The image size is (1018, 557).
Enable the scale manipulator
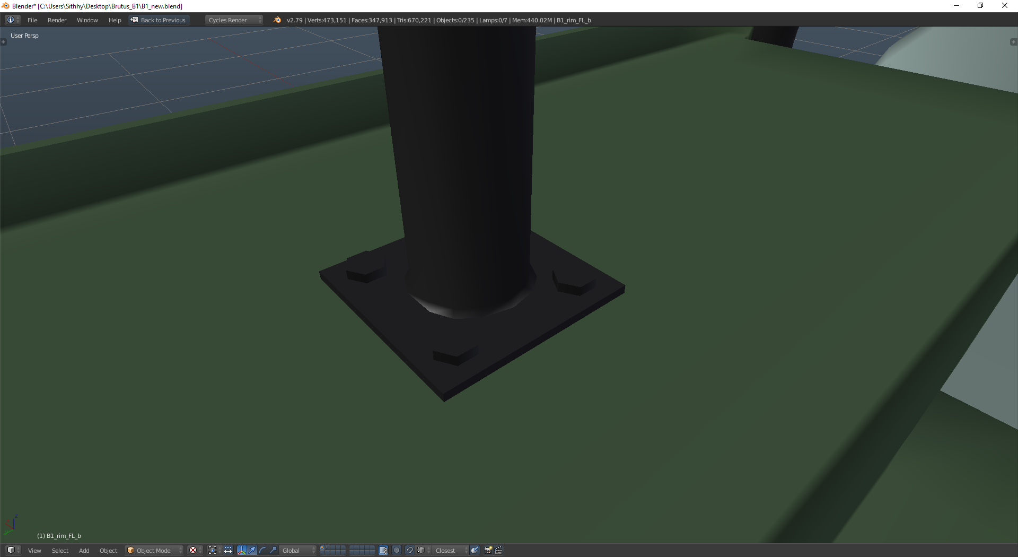[273, 551]
